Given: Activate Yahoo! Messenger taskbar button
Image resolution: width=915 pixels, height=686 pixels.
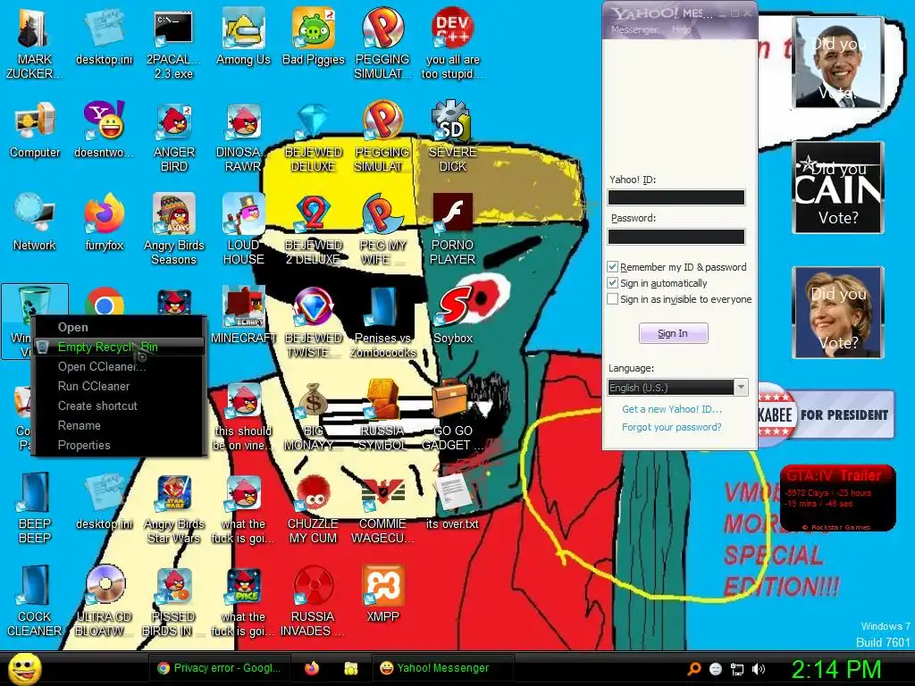Looking at the screenshot, I should [443, 668].
